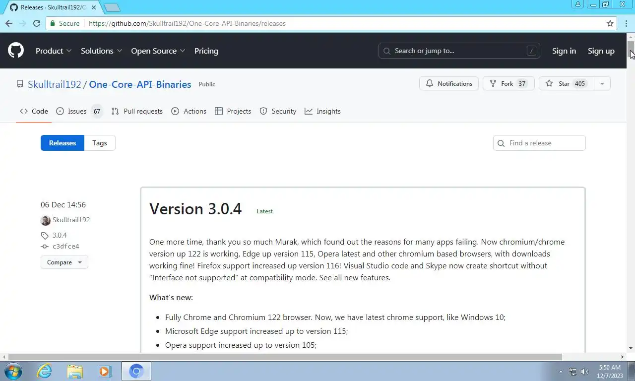
Task: Open Windows Explorer folder in taskbar
Action: (75, 371)
